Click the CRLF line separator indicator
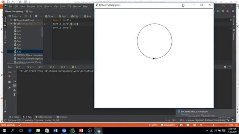The image size is (239, 134). [174, 120]
